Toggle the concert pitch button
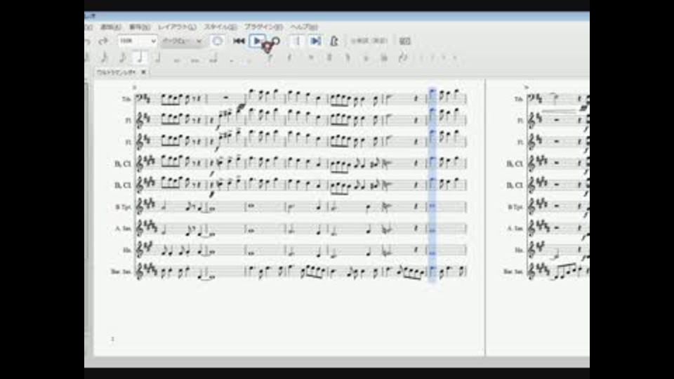674x379 pixels. tap(369, 41)
